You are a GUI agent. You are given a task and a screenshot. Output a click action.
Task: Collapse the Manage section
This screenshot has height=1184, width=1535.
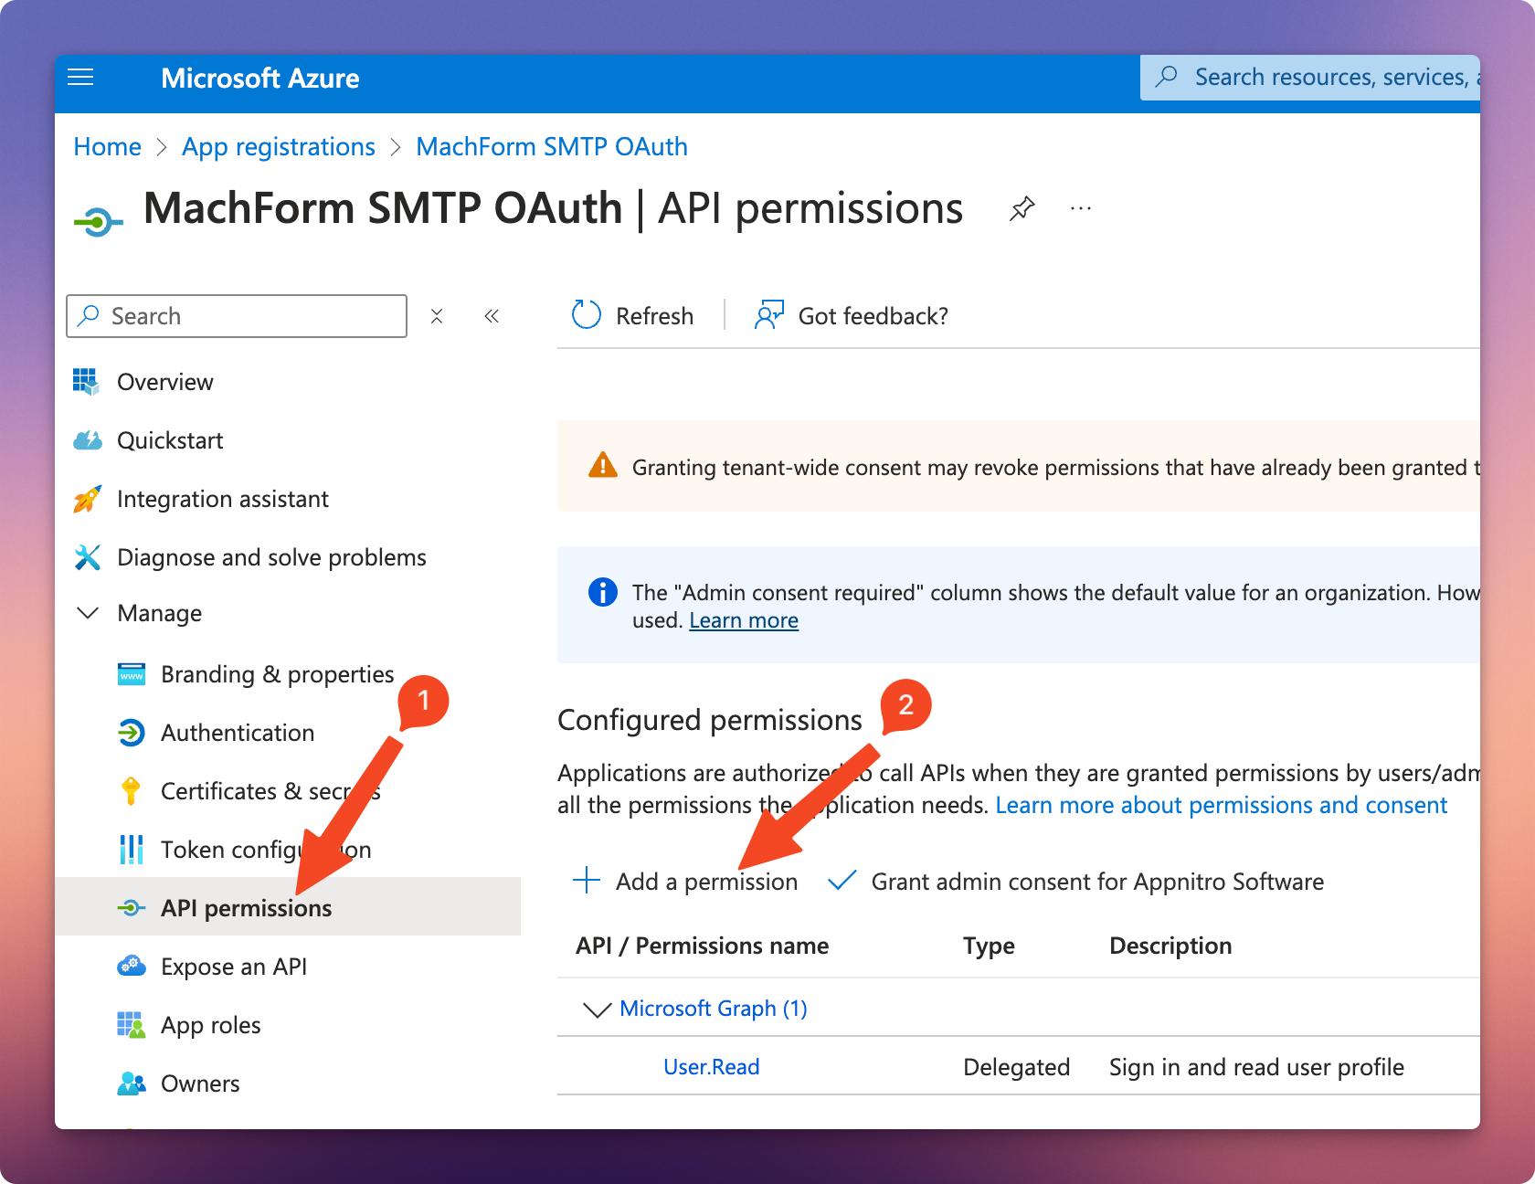[x=88, y=613]
